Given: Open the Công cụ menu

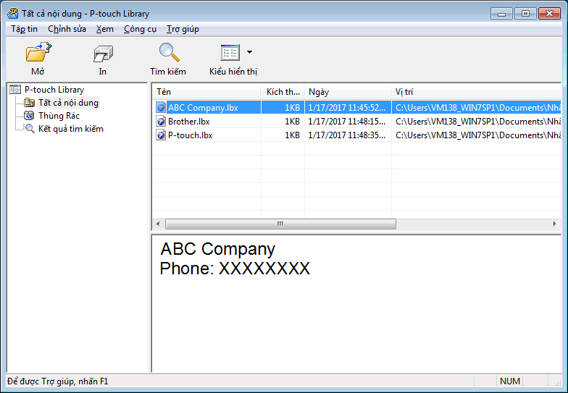Looking at the screenshot, I should tap(140, 29).
